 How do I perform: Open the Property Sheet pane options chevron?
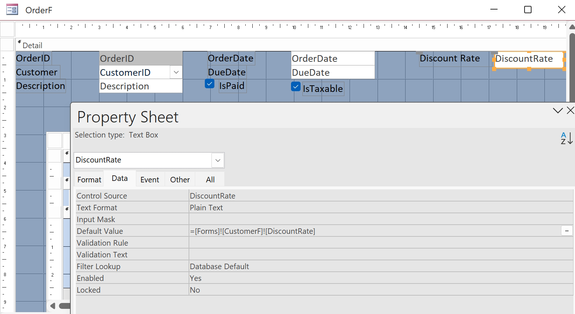(558, 110)
